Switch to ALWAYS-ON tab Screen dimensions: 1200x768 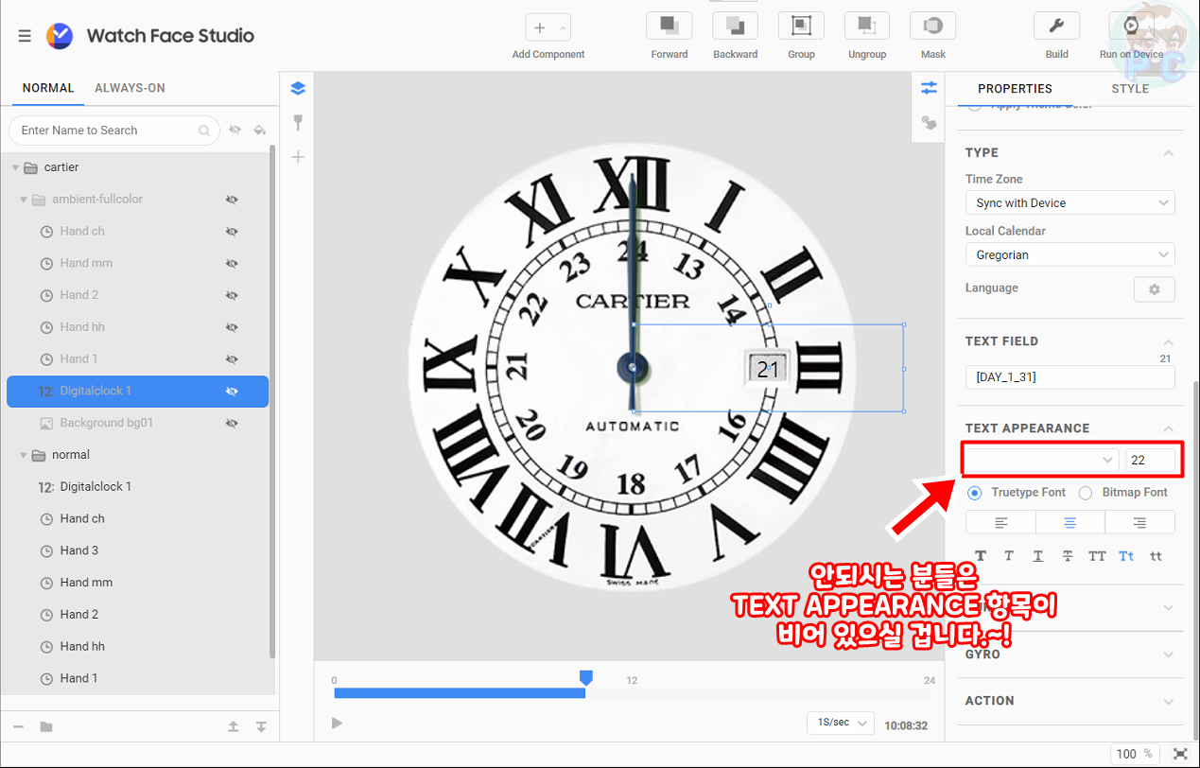pyautogui.click(x=130, y=88)
